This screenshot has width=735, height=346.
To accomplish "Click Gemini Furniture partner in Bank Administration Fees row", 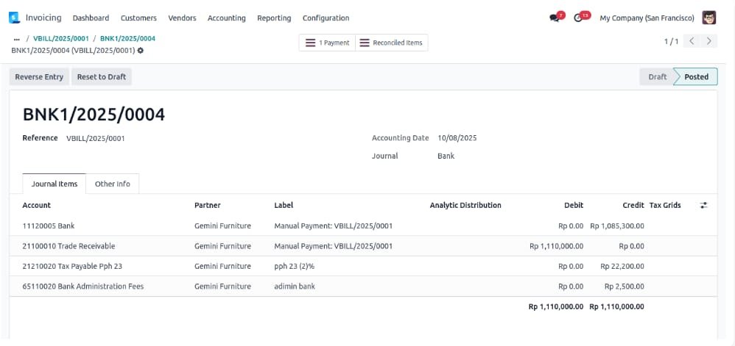I will pyautogui.click(x=222, y=286).
